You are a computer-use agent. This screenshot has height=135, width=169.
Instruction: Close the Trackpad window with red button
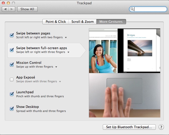[4, 3]
